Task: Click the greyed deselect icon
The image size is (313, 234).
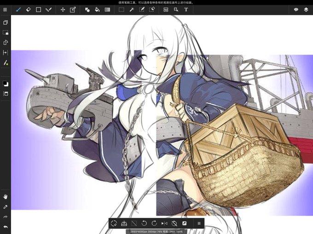Action: coord(134,223)
